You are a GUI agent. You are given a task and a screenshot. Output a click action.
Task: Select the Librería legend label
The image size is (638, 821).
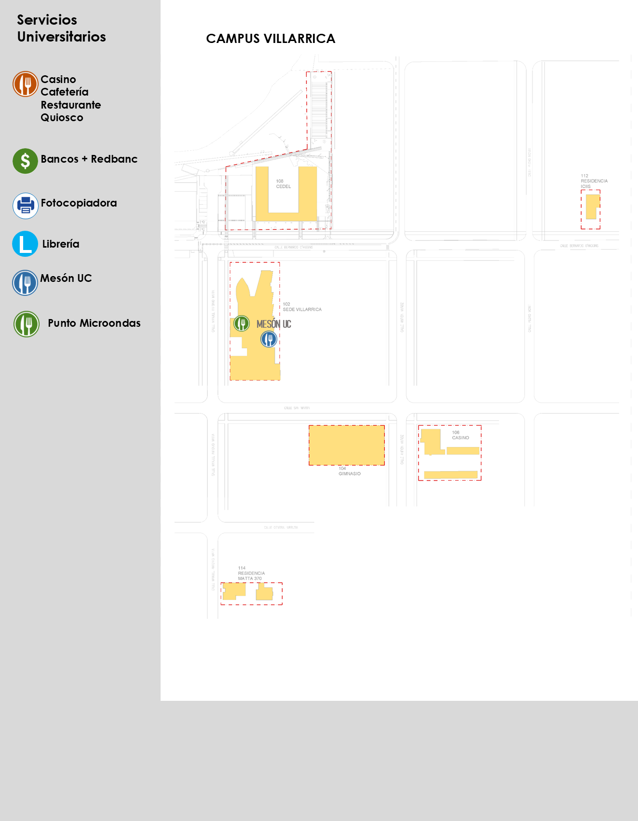tap(61, 244)
